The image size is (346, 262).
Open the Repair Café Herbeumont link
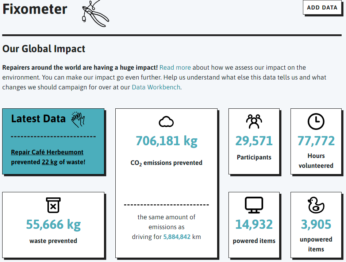pos(47,152)
